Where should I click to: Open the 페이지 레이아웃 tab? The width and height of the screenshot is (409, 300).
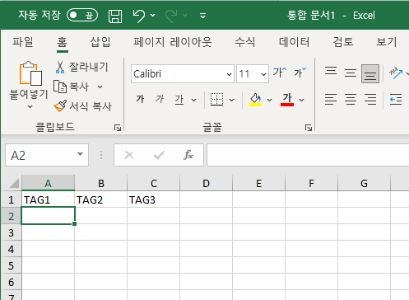(x=173, y=42)
